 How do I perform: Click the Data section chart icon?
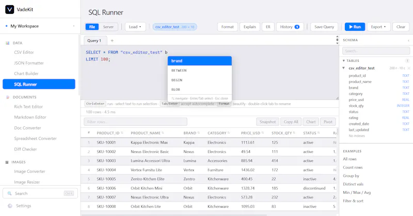click(x=7, y=43)
